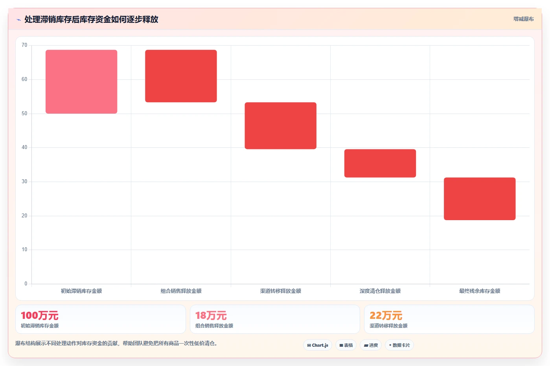Click y-axis tick value 30
Screen dimensions: 550x366
(x=24, y=182)
